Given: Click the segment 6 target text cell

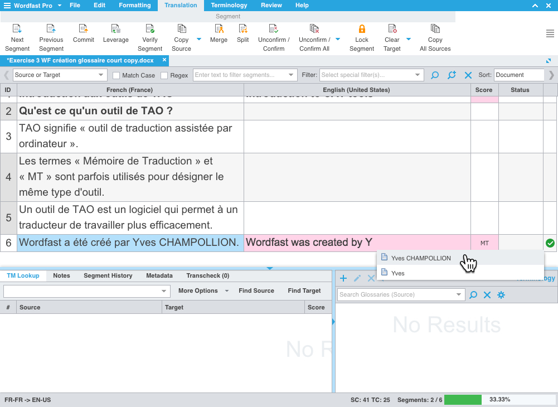Looking at the screenshot, I should pos(357,243).
